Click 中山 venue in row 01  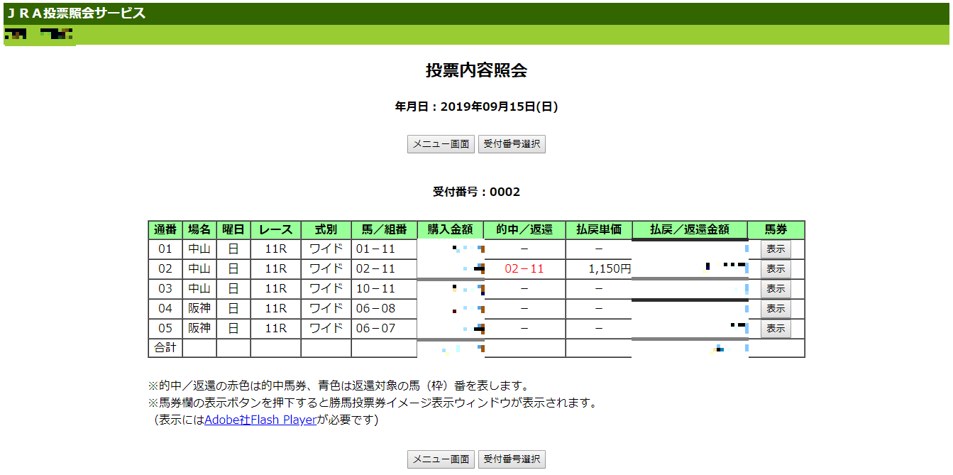(x=199, y=249)
